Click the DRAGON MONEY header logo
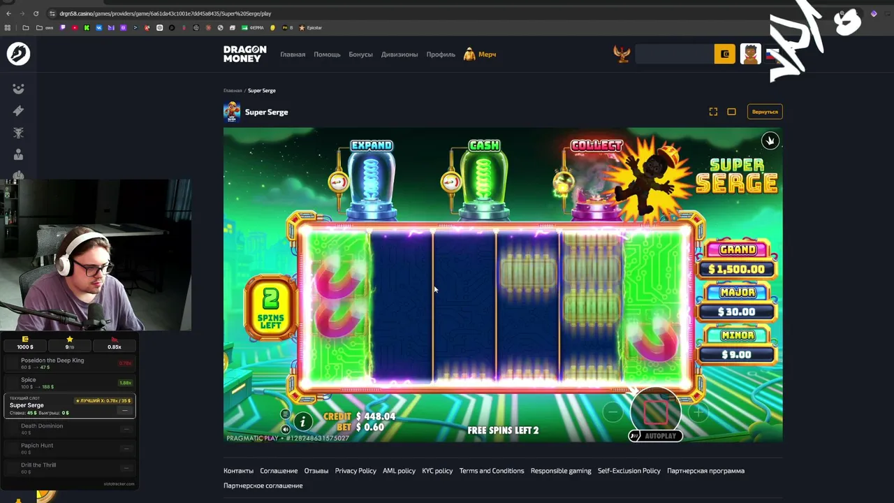 pyautogui.click(x=244, y=54)
